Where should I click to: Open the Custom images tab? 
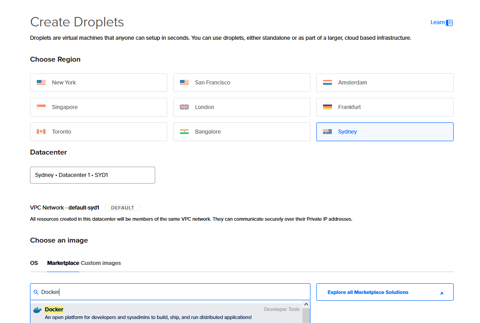click(x=101, y=263)
